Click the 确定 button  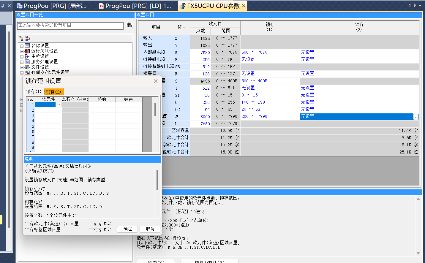(127, 229)
